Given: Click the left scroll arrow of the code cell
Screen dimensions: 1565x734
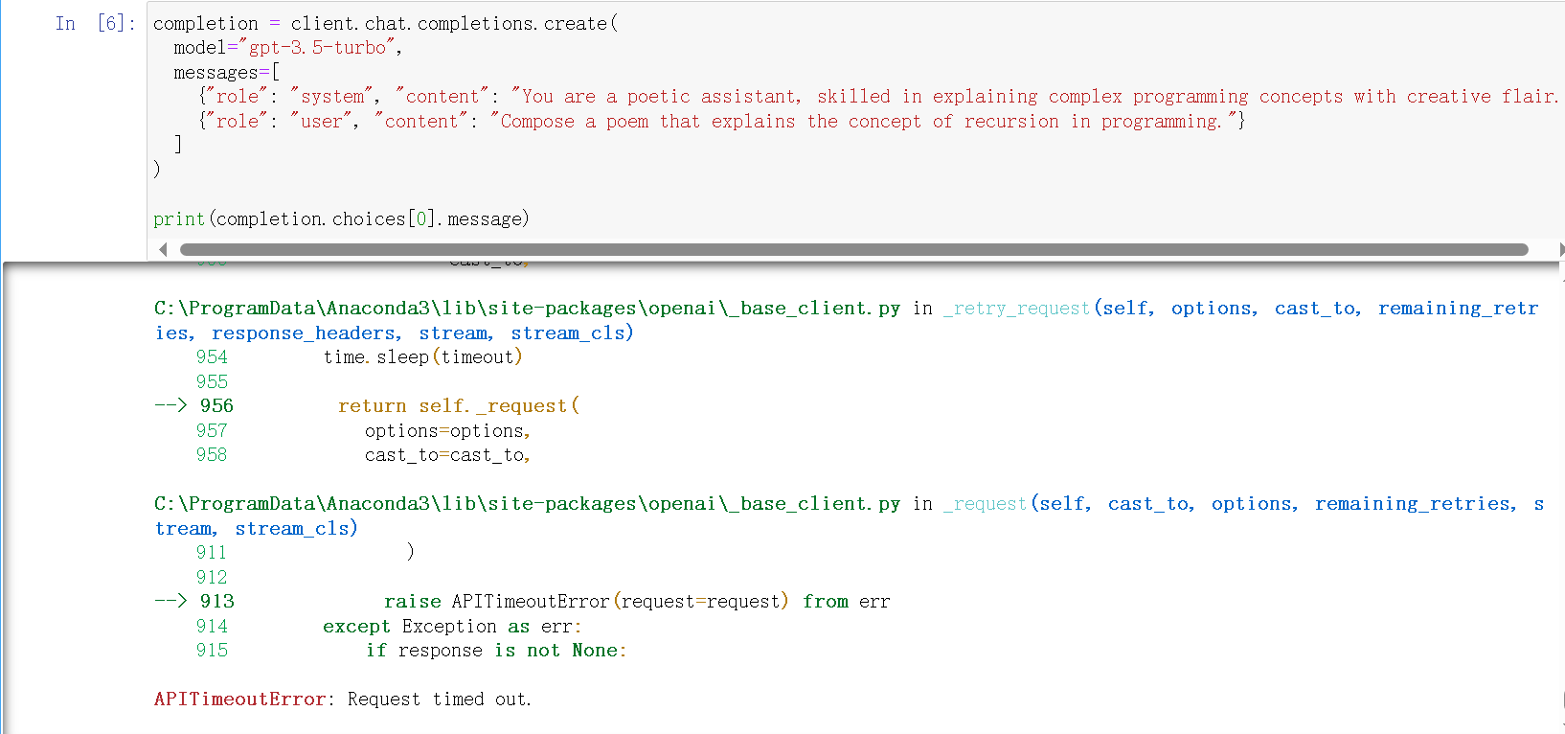Looking at the screenshot, I should tap(163, 249).
